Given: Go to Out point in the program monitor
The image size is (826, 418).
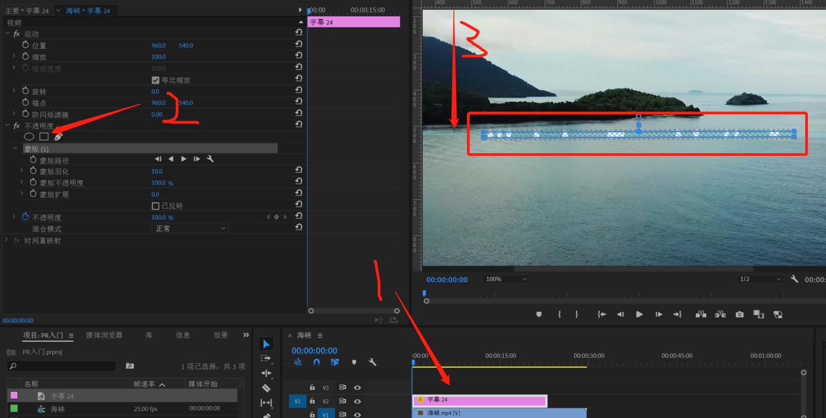Looking at the screenshot, I should 678,315.
